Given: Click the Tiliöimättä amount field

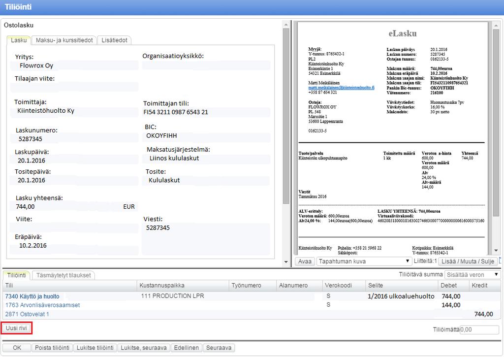Looking at the screenshot, I should 479,329.
